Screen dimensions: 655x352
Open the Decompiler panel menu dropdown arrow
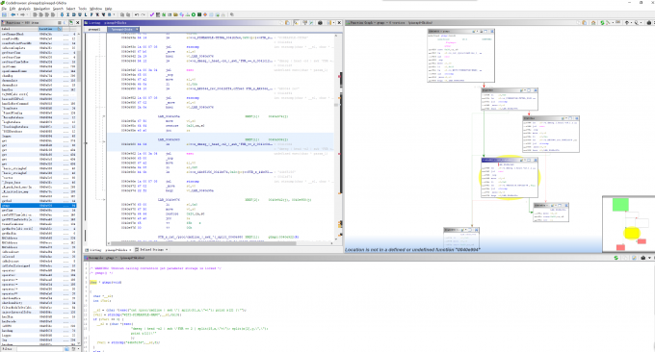[649, 258]
